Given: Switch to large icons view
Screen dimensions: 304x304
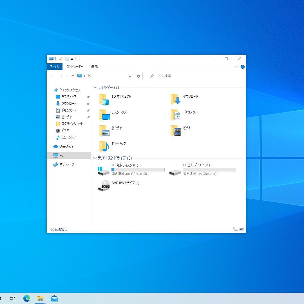Looking at the screenshot, I should tap(242, 229).
